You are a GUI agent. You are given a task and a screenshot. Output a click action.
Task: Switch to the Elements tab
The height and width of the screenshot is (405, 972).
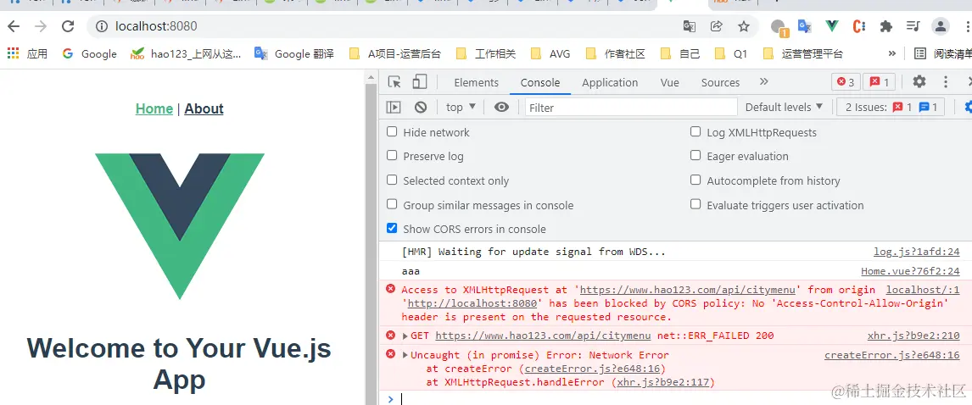coord(476,82)
